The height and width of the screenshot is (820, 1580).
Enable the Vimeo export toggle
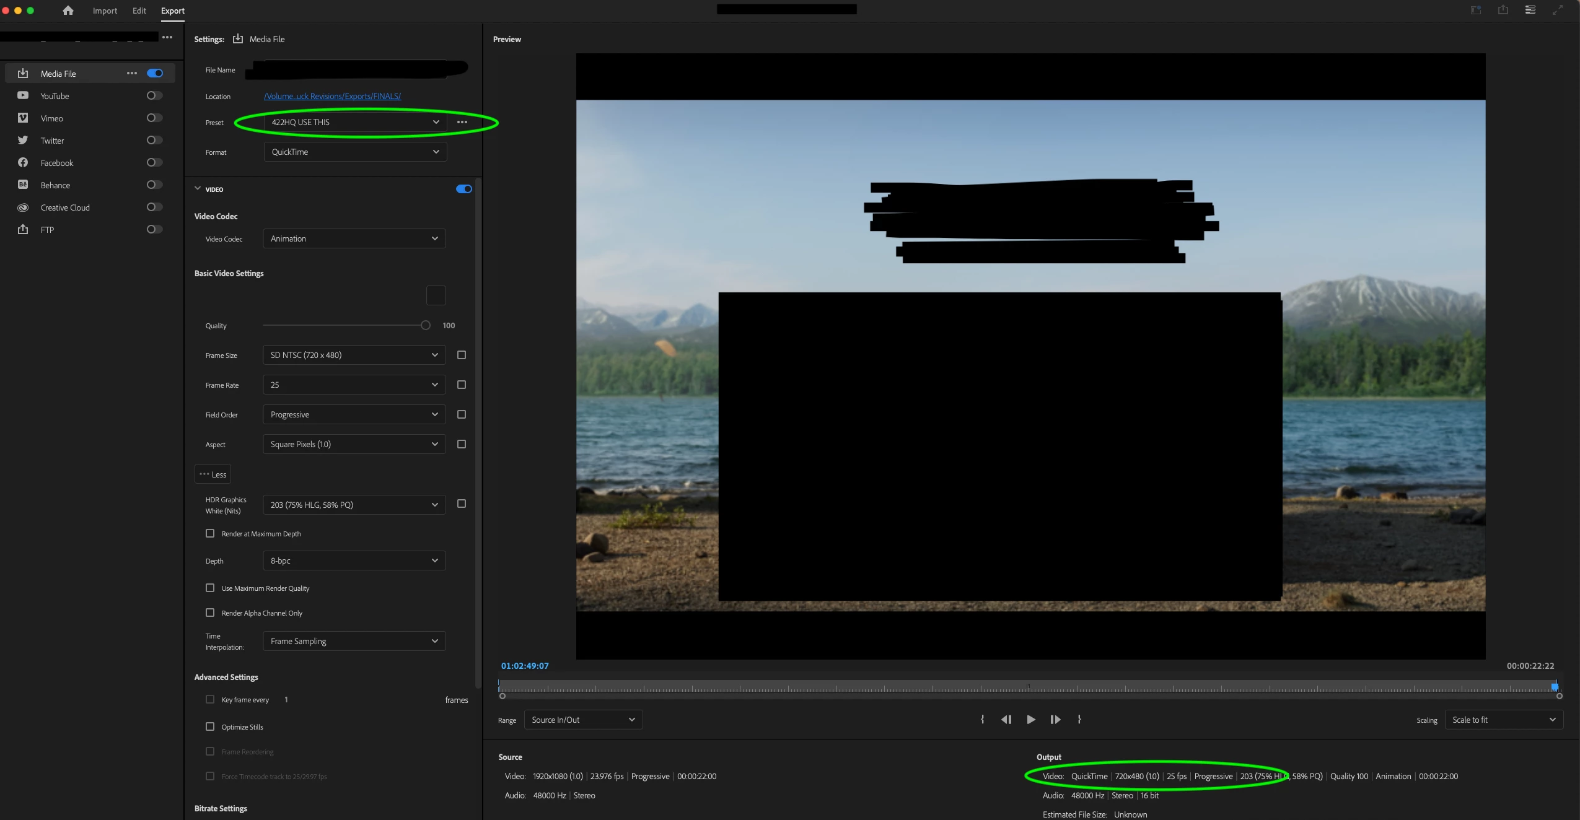coord(154,118)
